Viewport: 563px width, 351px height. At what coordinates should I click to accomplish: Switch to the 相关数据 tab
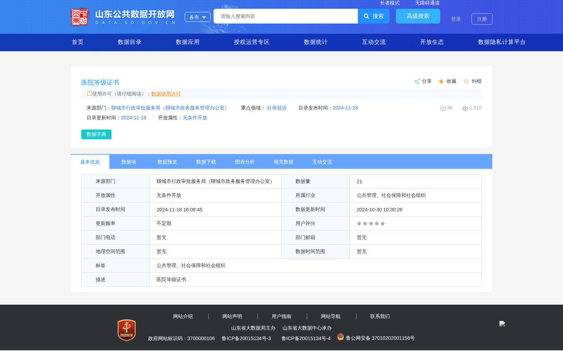pyautogui.click(x=284, y=162)
